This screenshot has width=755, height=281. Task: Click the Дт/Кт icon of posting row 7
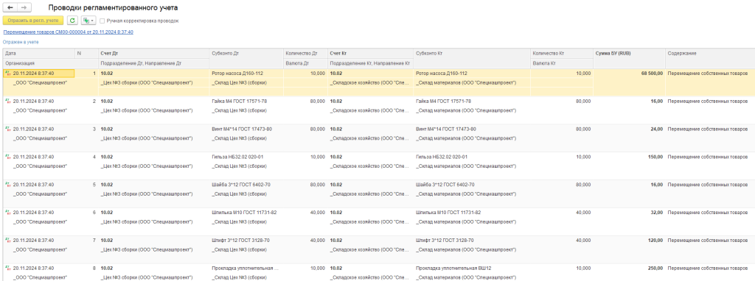pyautogui.click(x=7, y=240)
